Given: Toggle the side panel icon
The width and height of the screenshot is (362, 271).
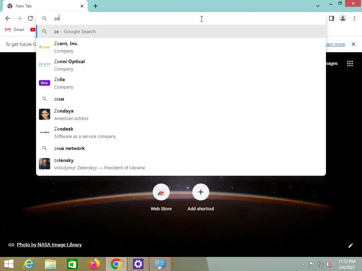Looking at the screenshot, I should coord(332,18).
